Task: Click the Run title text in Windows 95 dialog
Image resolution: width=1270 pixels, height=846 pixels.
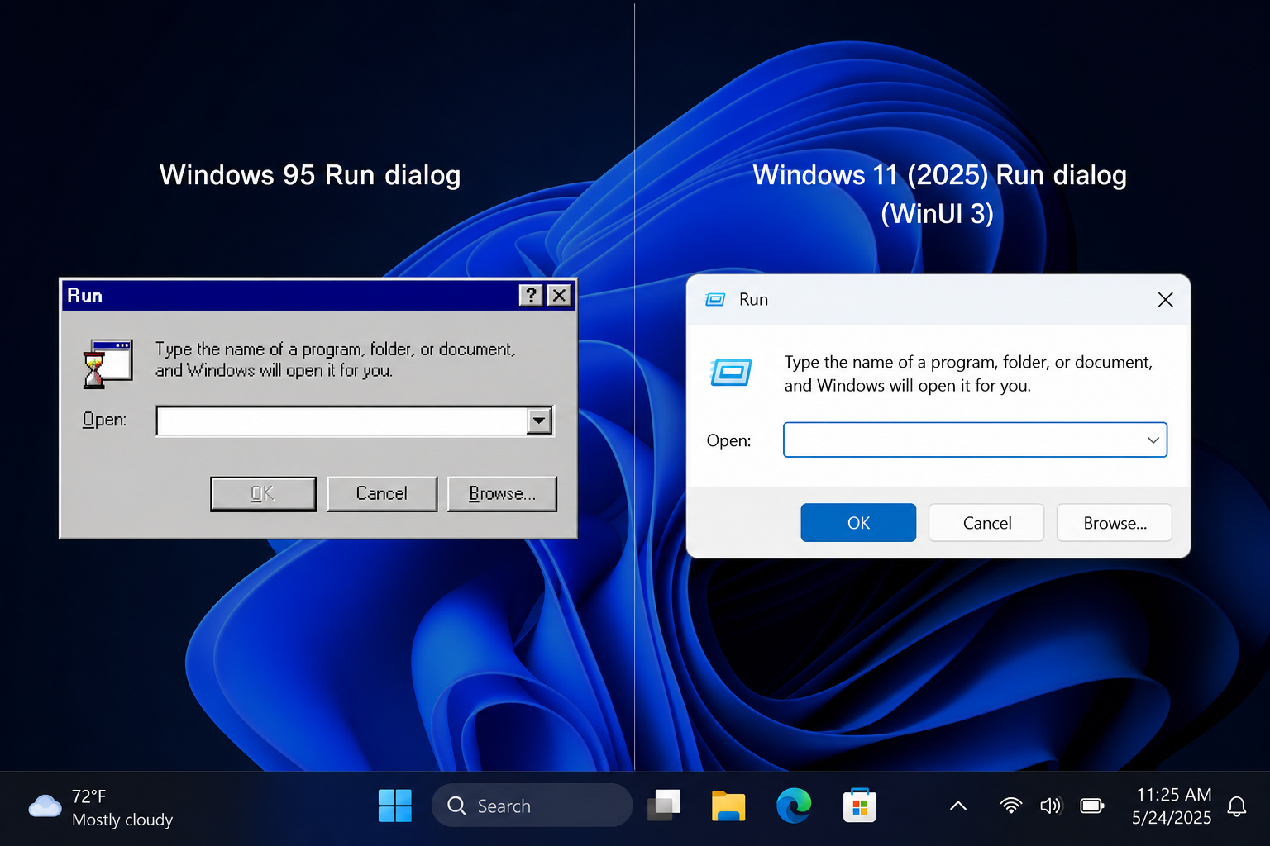Action: 84,296
